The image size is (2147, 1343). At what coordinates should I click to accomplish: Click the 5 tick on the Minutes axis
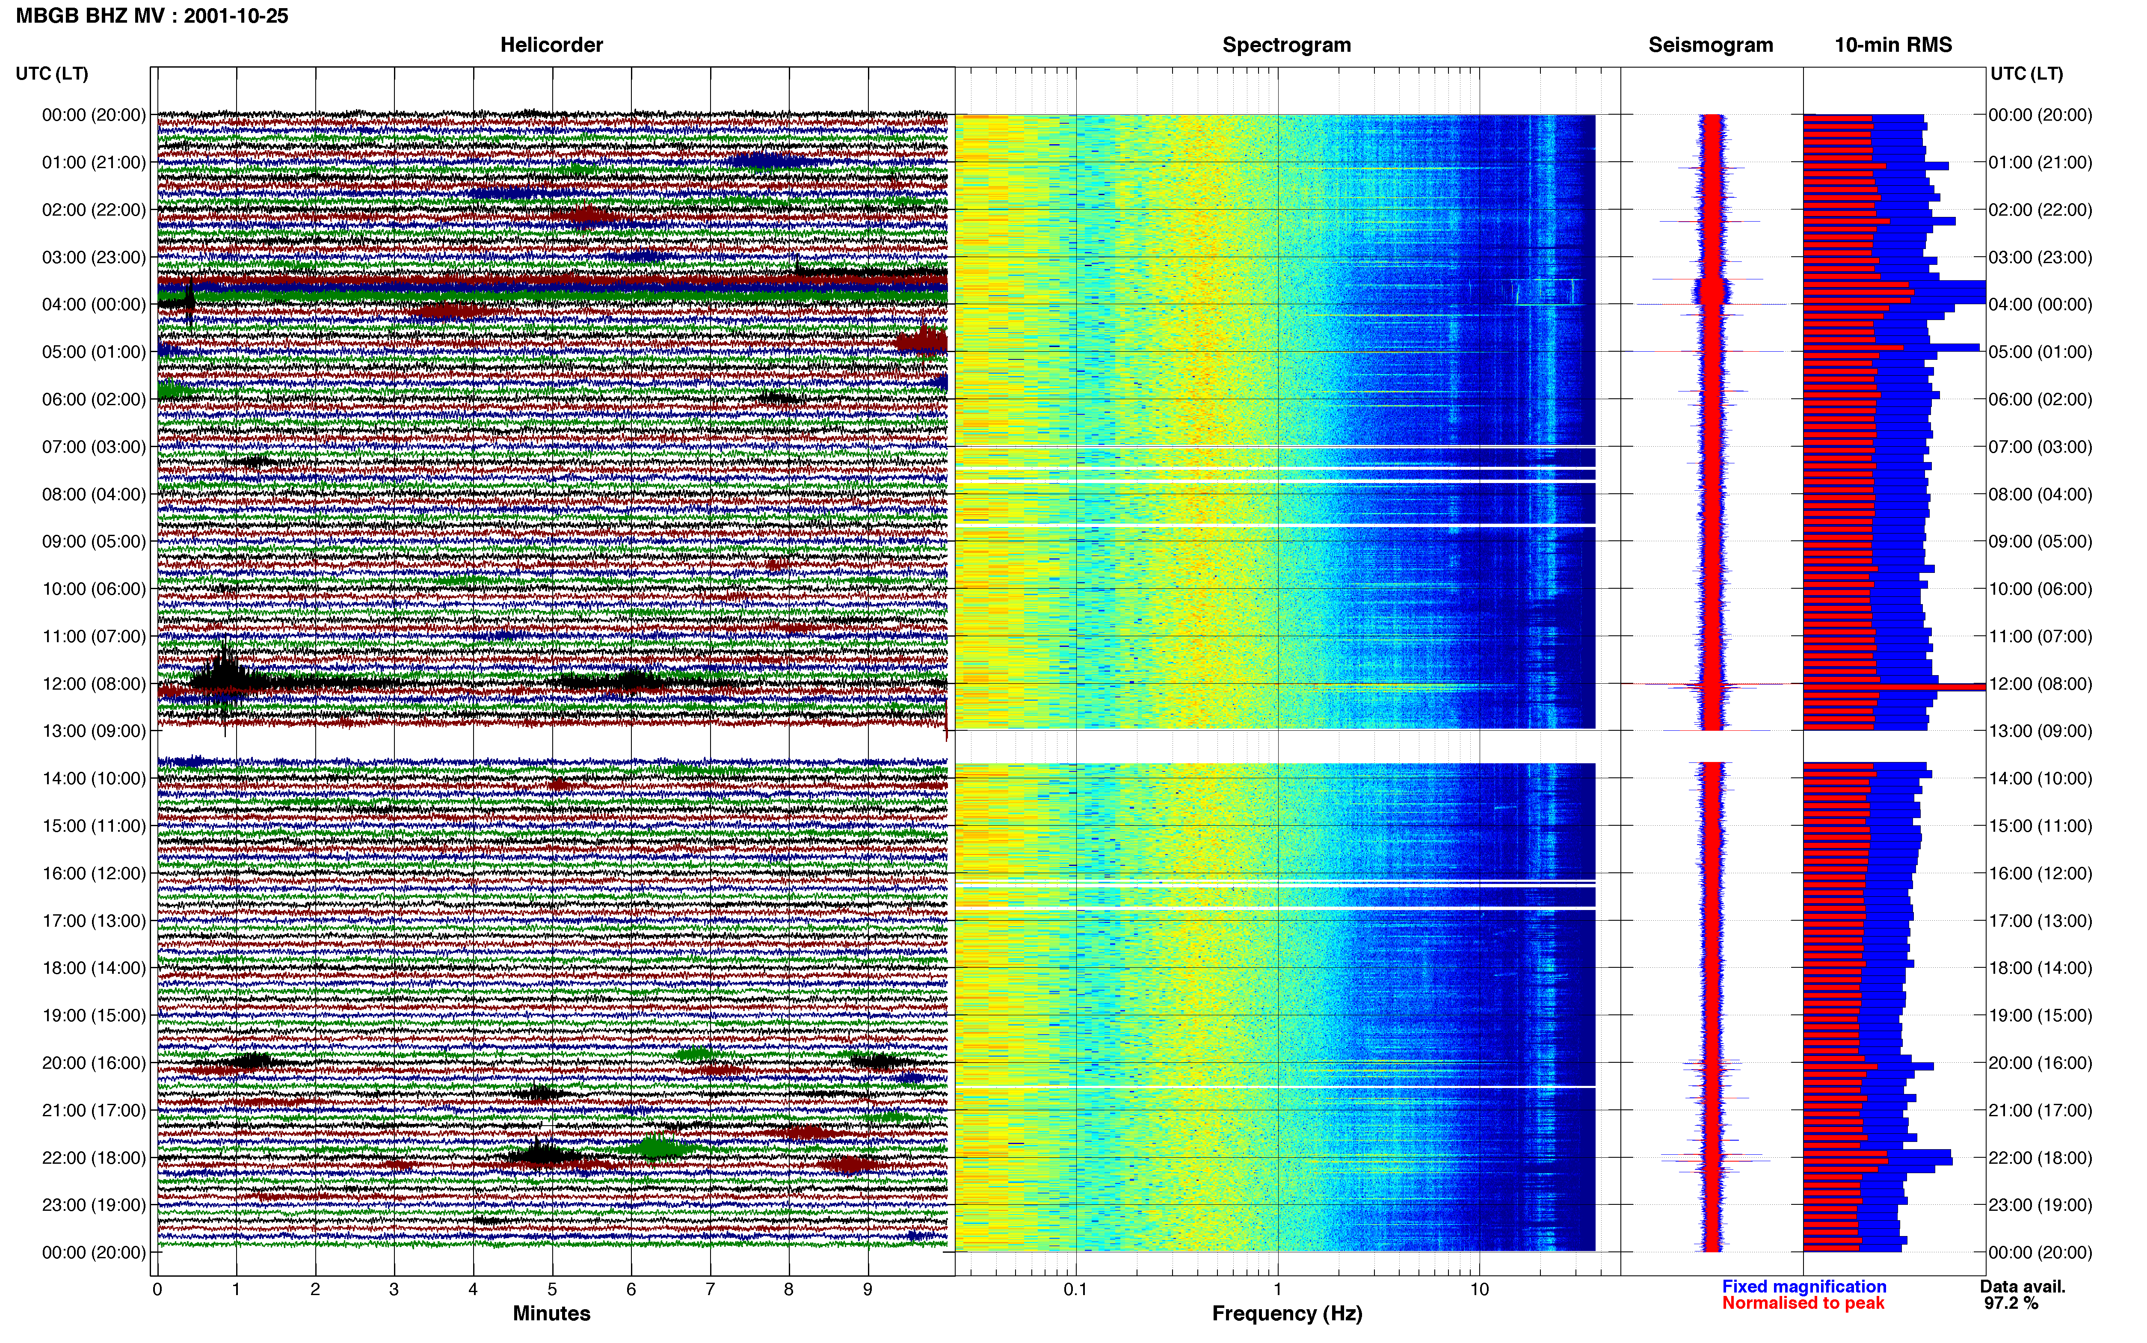tap(552, 1290)
